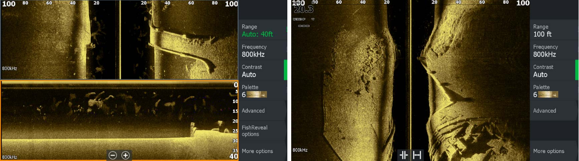This screenshot has width=579, height=161.
Task: Select the left/right split view icon
Action: [x=404, y=155]
